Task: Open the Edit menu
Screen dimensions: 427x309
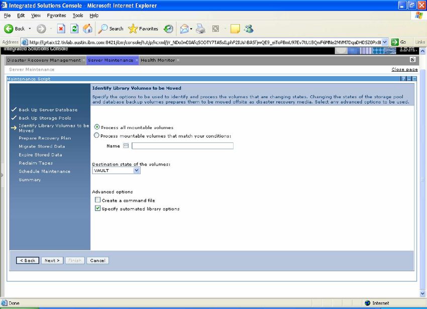Action: click(x=21, y=16)
